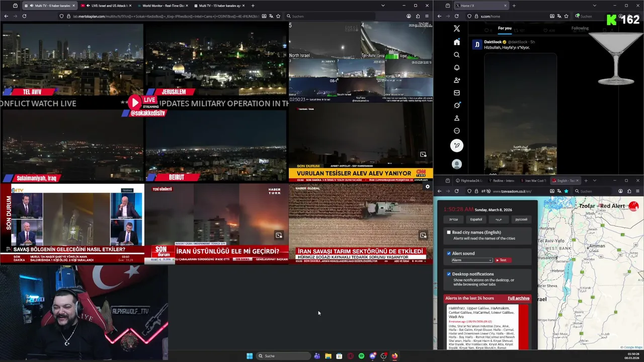This screenshot has width=644, height=362.
Task: Switch language to русский
Action: coord(521,219)
